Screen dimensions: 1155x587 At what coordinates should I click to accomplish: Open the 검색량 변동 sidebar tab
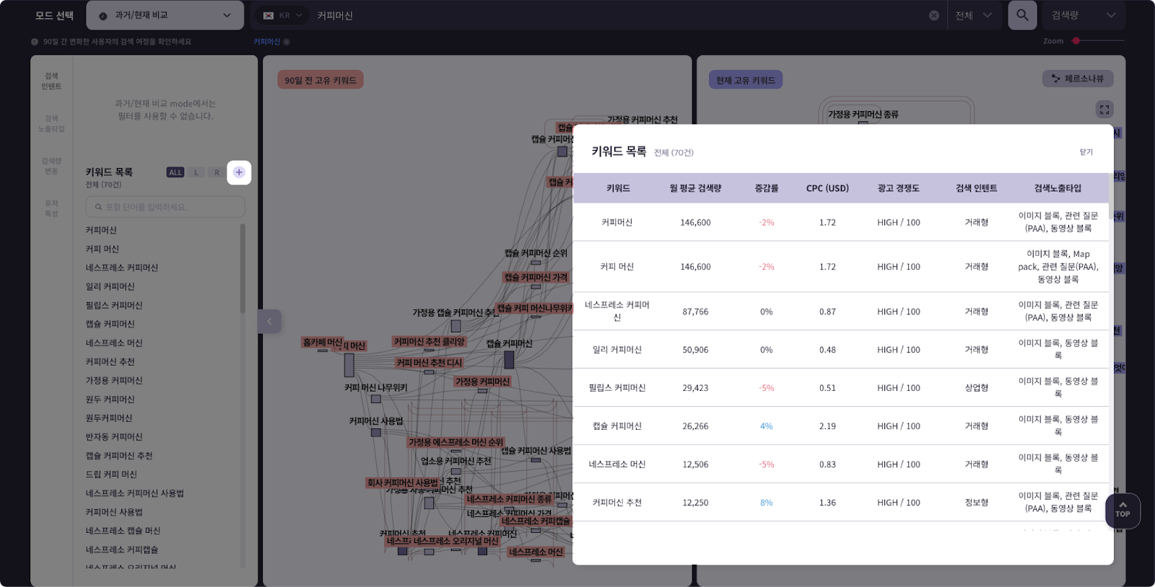(51, 166)
